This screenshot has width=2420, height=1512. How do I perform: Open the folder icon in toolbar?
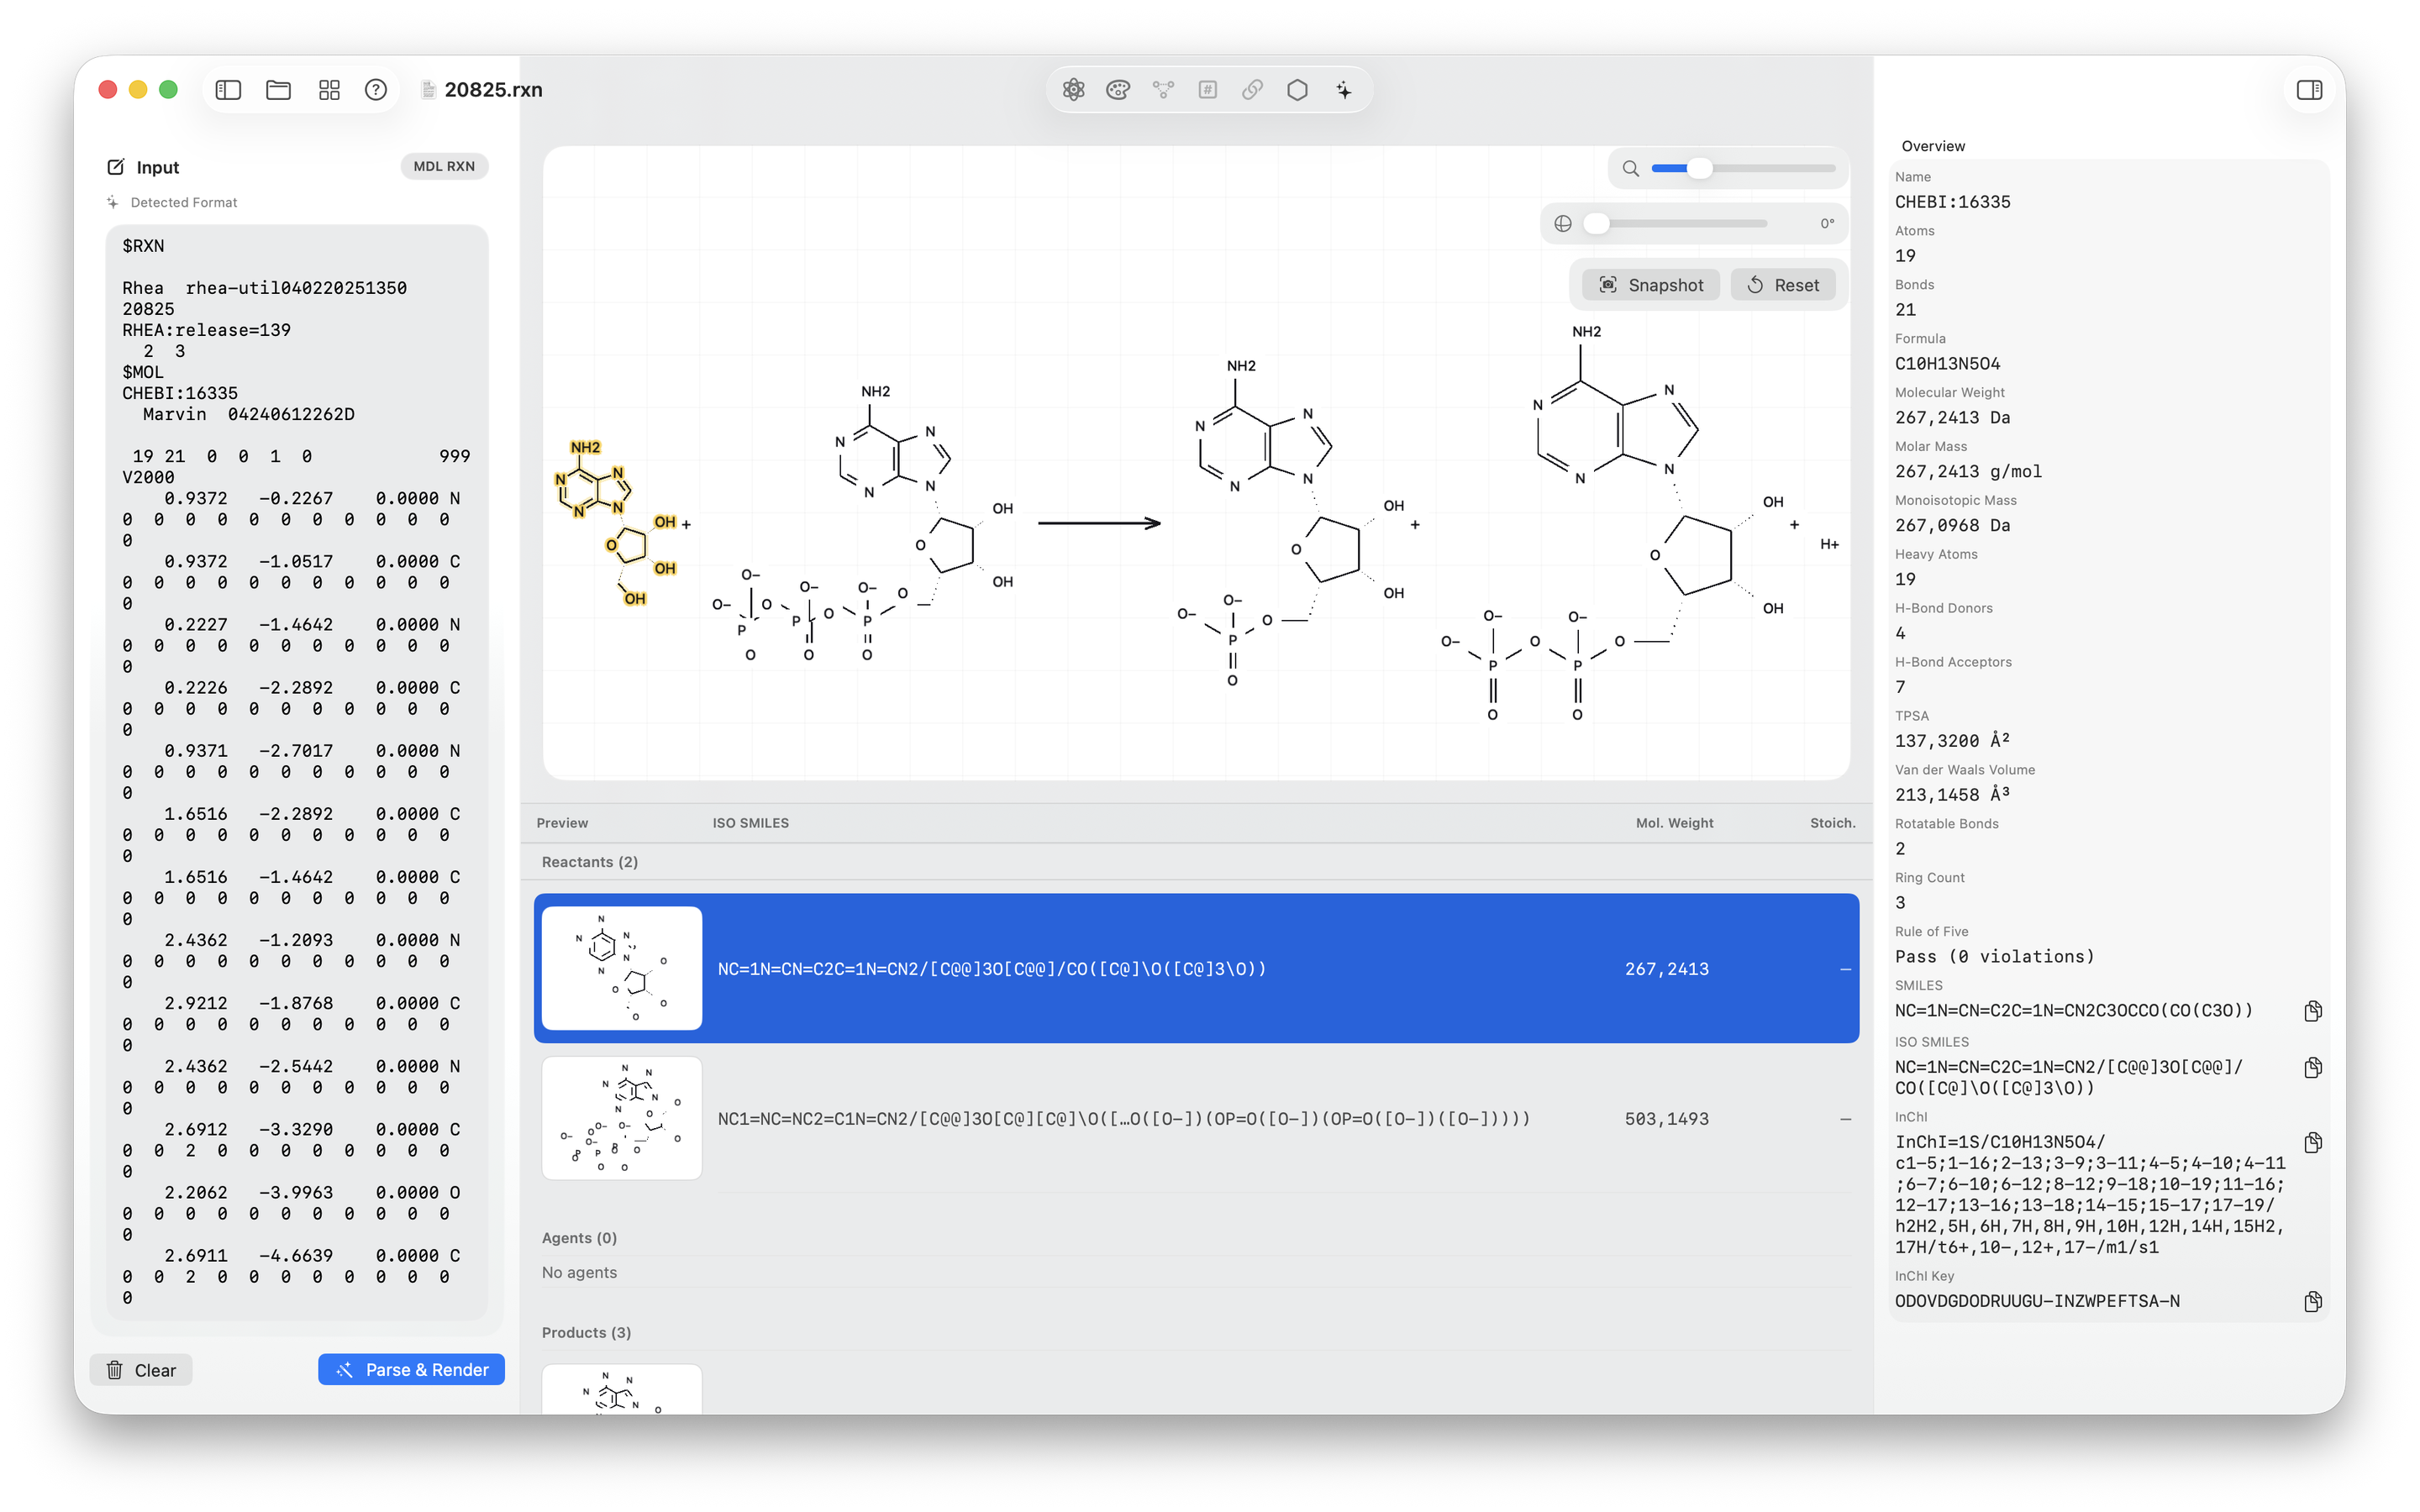pos(278,90)
